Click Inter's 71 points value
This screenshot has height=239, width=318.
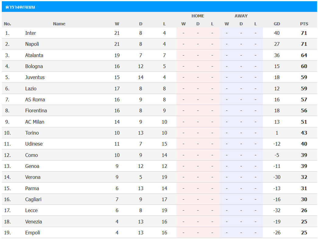pyautogui.click(x=304, y=33)
